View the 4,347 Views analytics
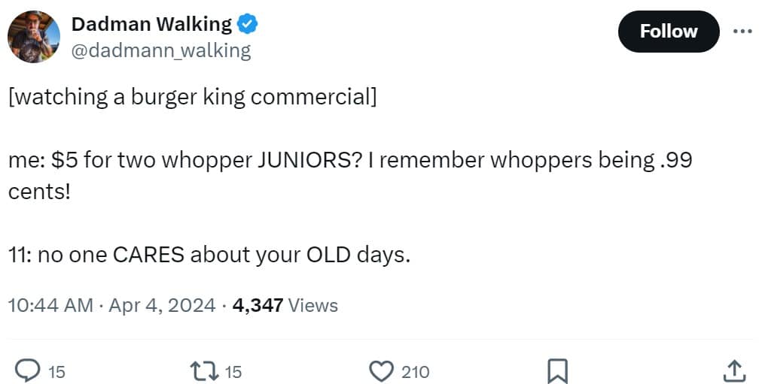 pyautogui.click(x=285, y=305)
